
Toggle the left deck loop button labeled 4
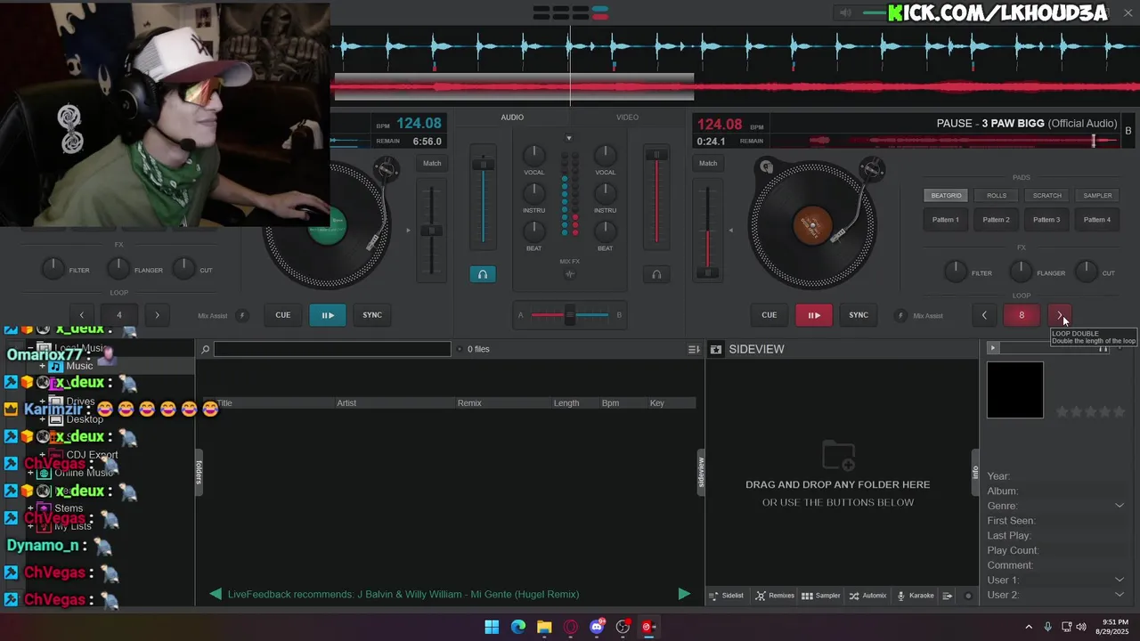tap(118, 315)
